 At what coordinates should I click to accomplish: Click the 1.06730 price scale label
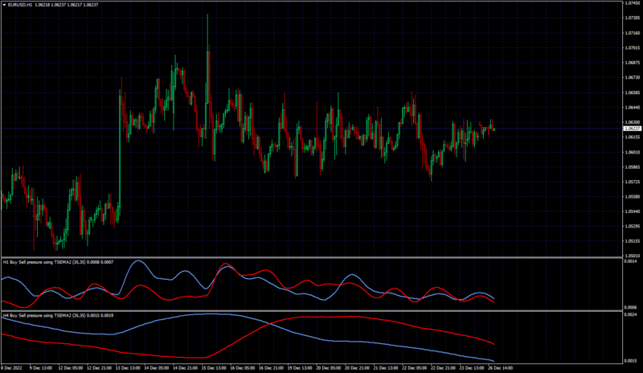coord(632,77)
